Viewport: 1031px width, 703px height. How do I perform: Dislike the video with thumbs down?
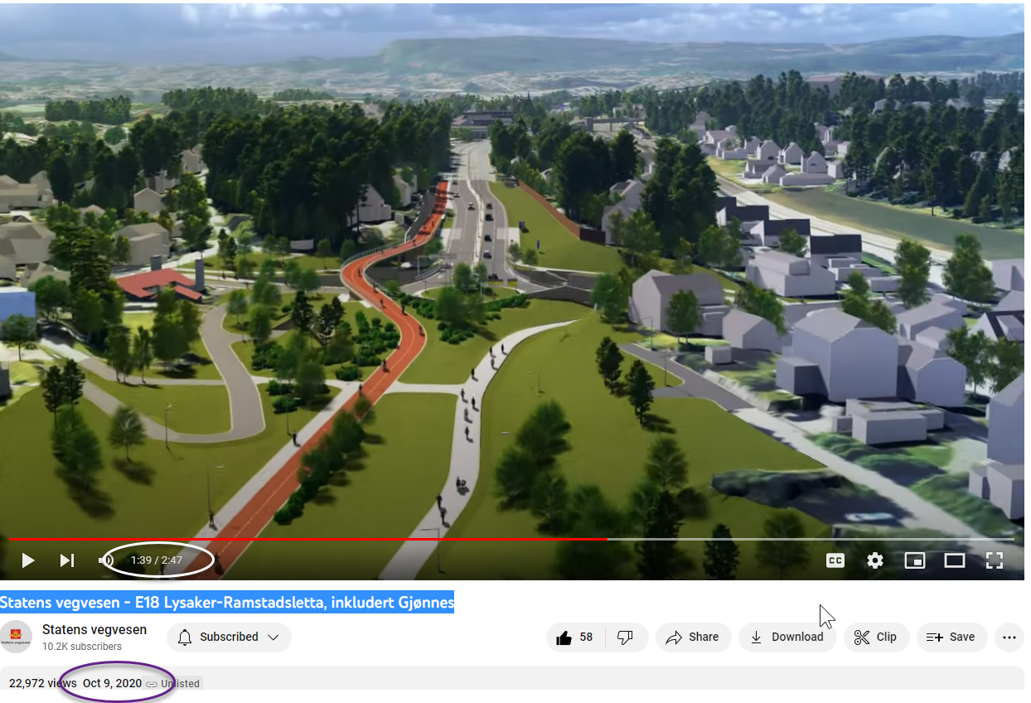tap(626, 637)
